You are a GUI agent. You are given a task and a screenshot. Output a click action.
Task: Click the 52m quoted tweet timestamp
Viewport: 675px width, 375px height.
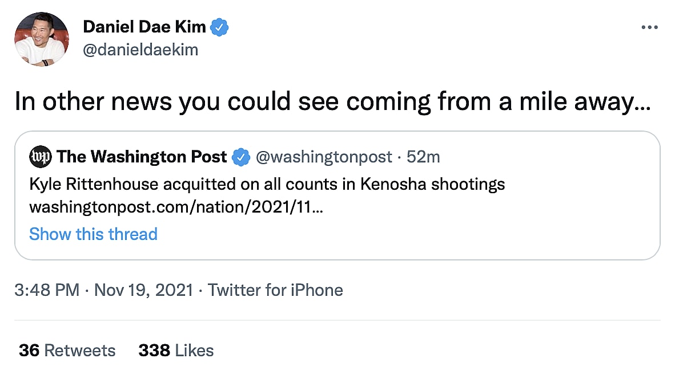pos(423,157)
